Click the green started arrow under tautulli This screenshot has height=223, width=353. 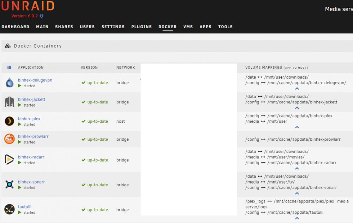click(19, 212)
